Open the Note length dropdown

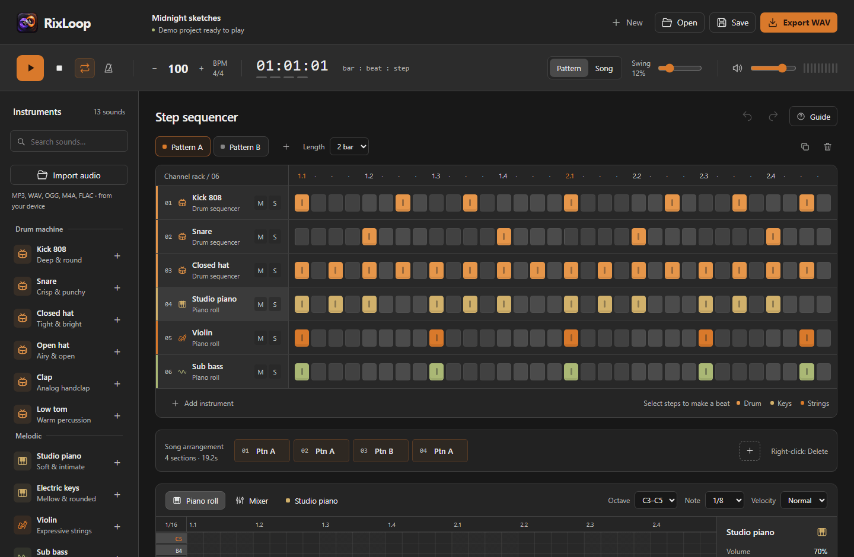pyautogui.click(x=725, y=501)
